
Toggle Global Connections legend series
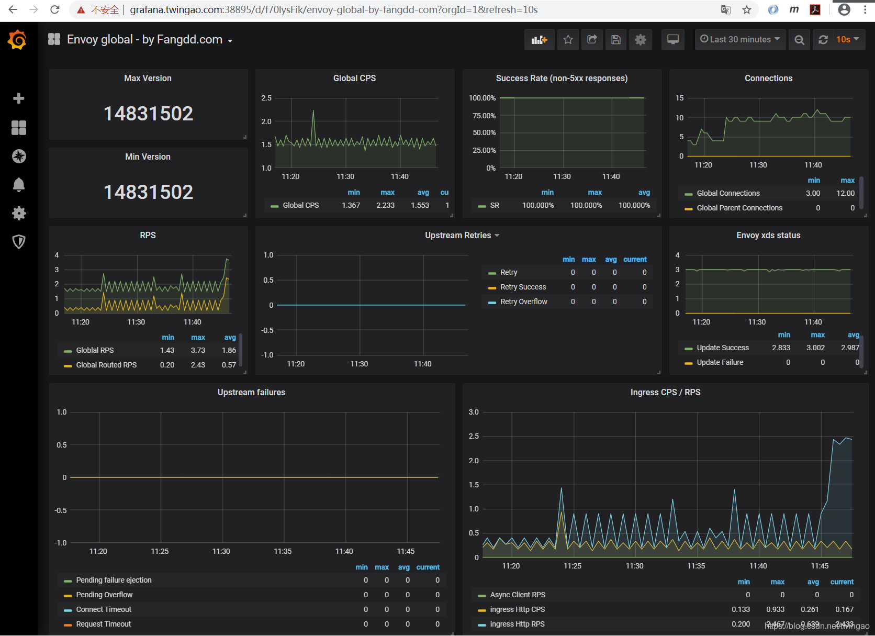coord(728,193)
